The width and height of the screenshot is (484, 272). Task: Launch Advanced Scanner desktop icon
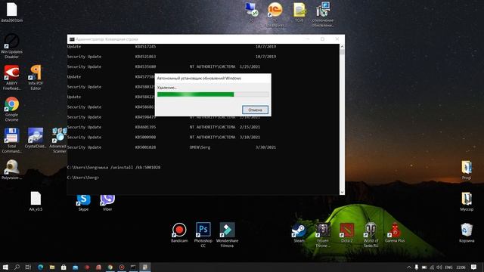coord(58,140)
